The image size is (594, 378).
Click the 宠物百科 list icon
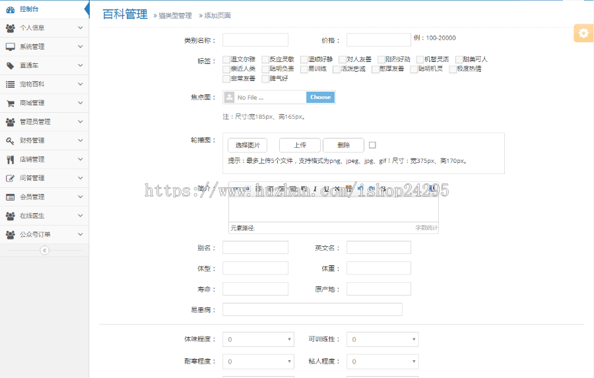10,84
